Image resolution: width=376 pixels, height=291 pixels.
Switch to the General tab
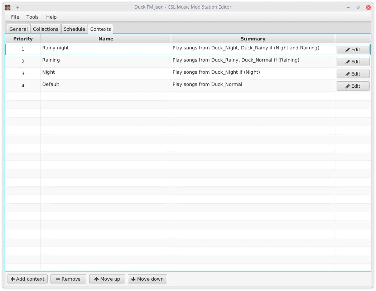tap(19, 29)
